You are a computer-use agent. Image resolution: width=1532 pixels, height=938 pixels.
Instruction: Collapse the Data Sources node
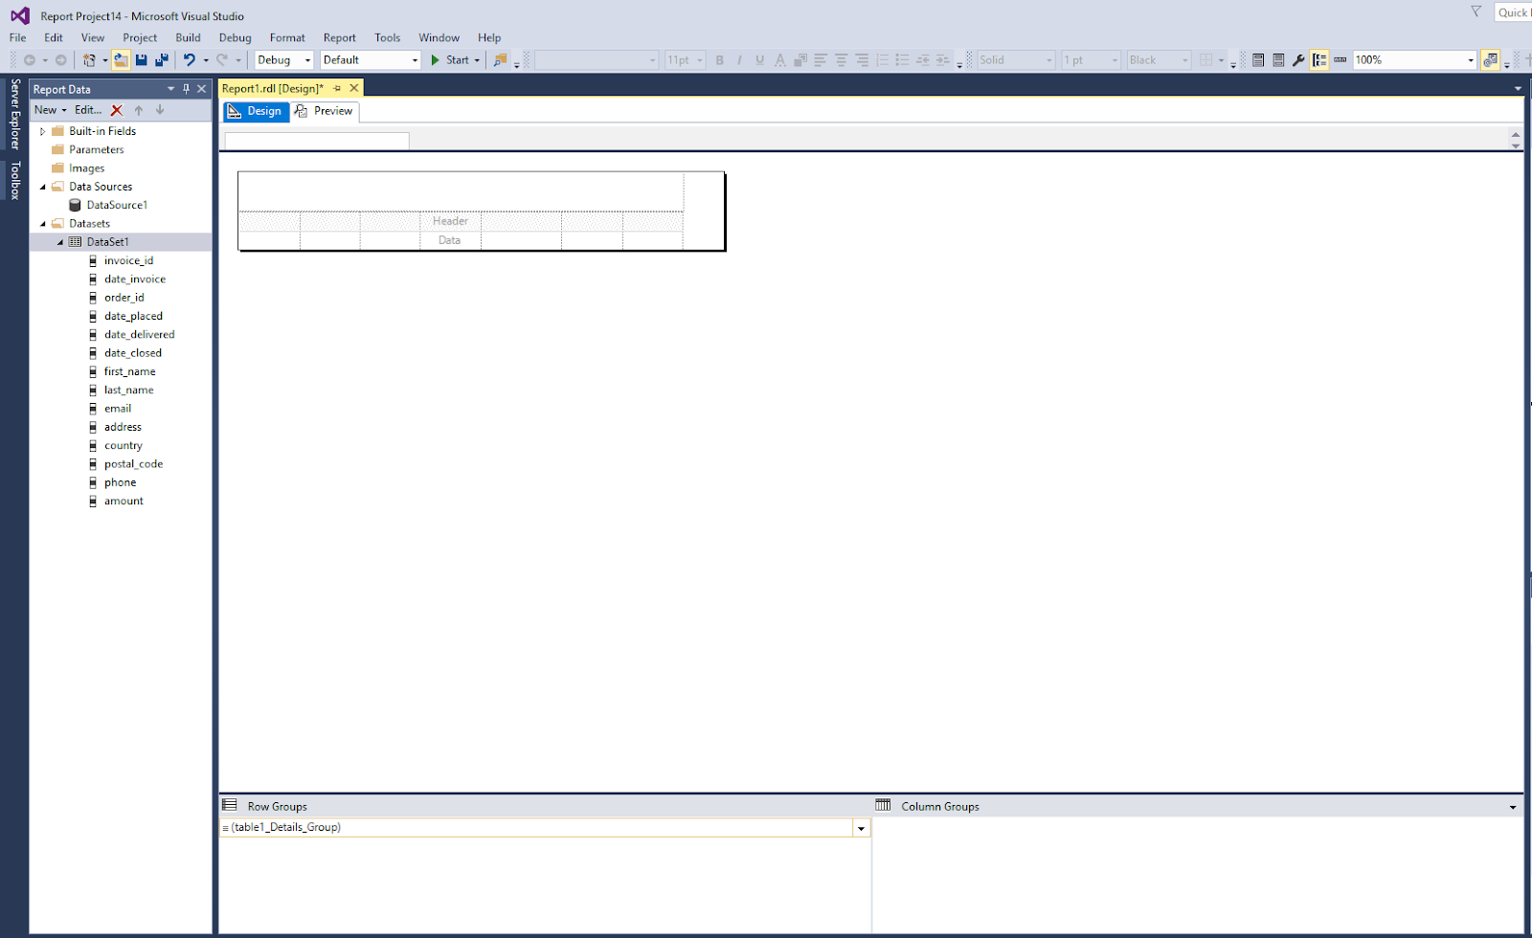[x=42, y=187]
